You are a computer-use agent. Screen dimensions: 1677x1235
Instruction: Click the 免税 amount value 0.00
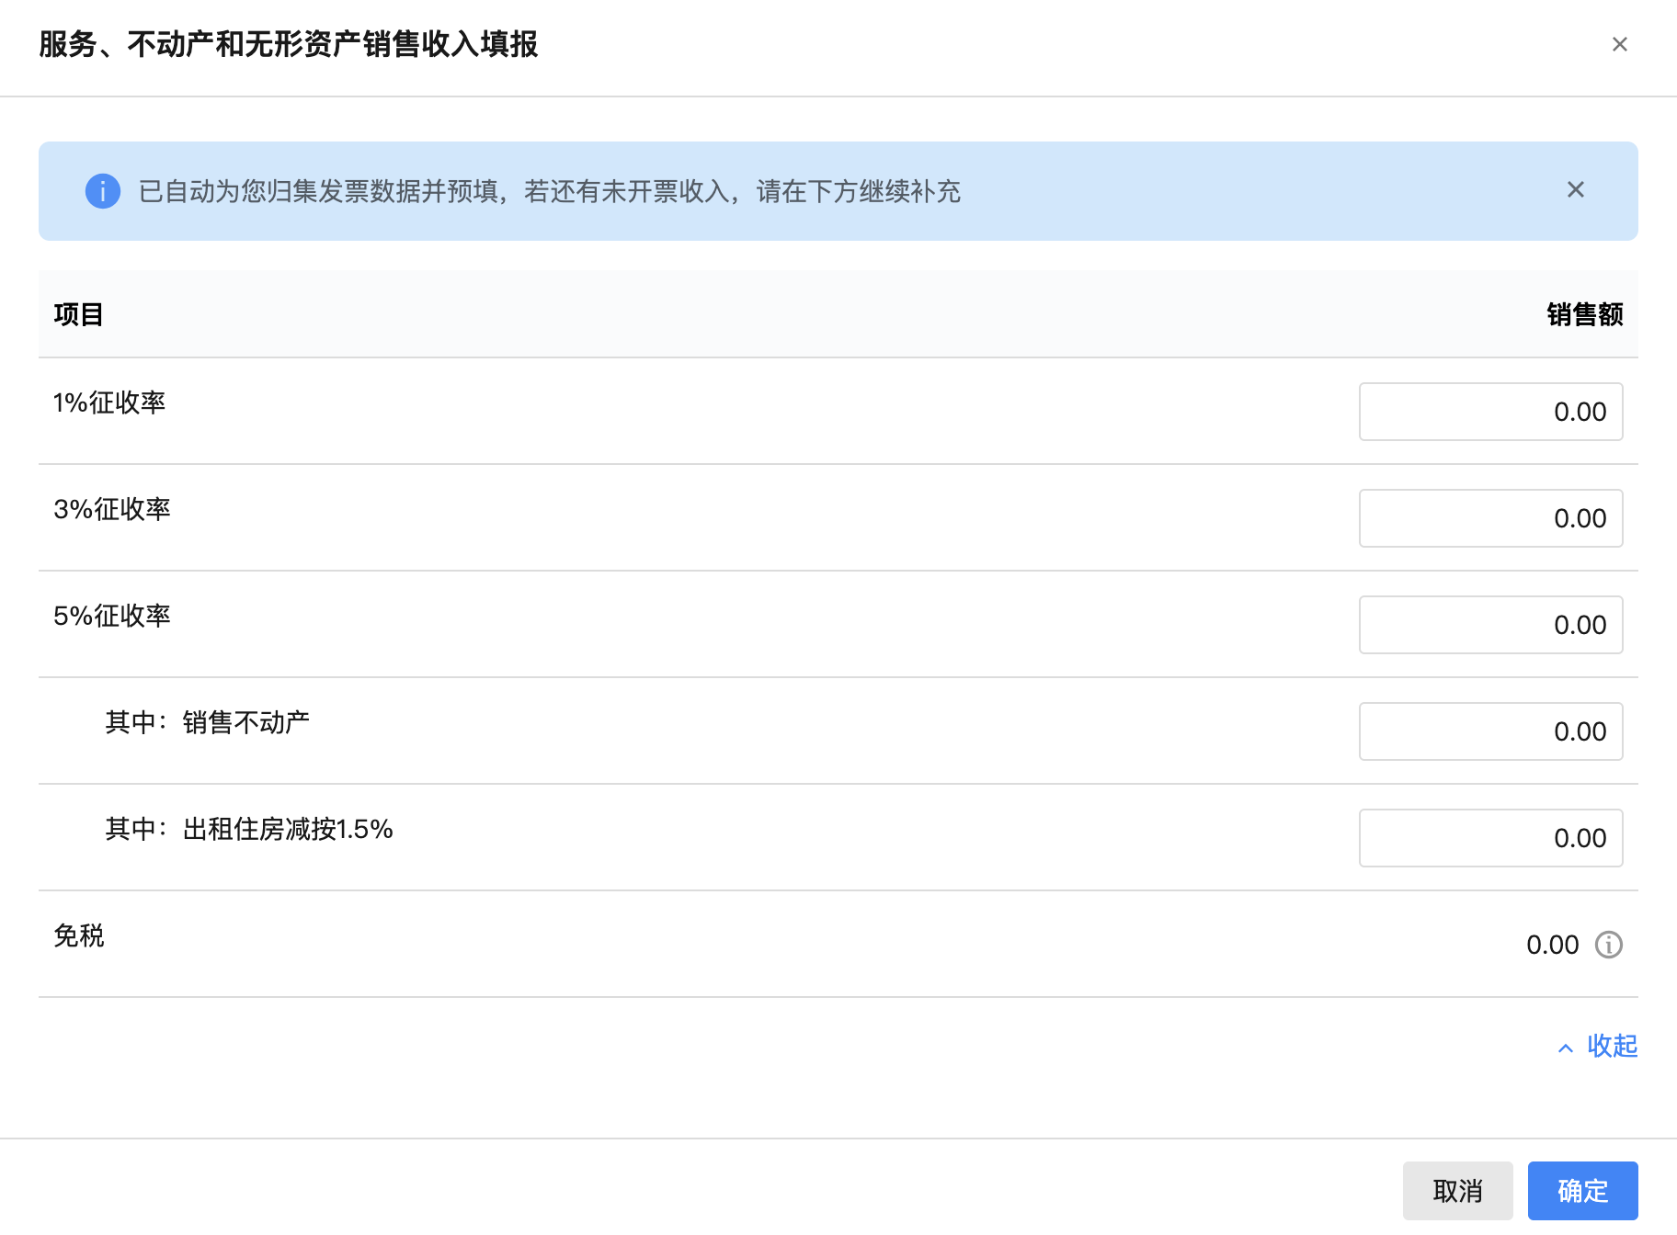(1552, 944)
